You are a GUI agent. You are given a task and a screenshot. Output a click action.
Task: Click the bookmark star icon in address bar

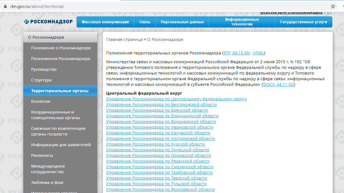[333, 6]
